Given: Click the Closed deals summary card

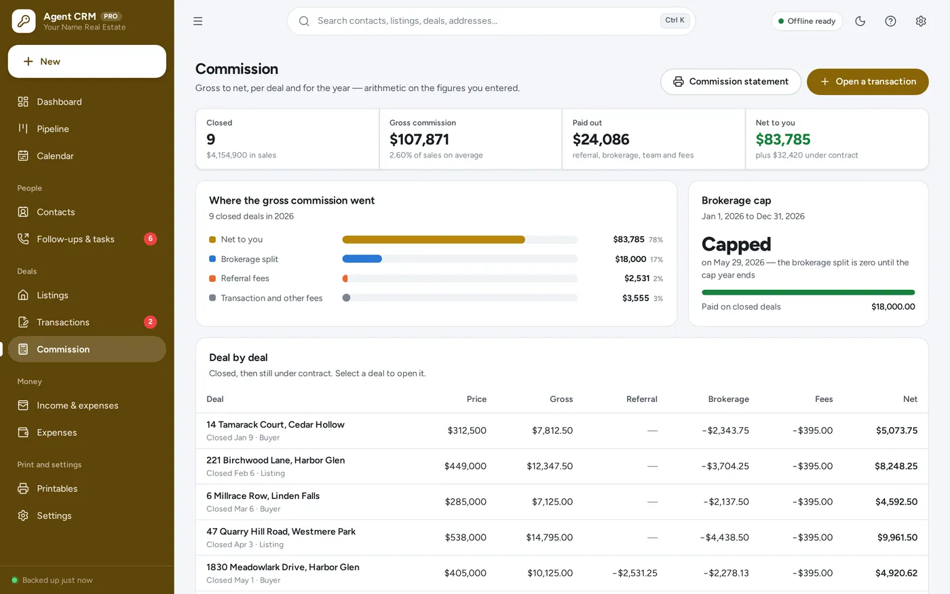Looking at the screenshot, I should coord(288,139).
